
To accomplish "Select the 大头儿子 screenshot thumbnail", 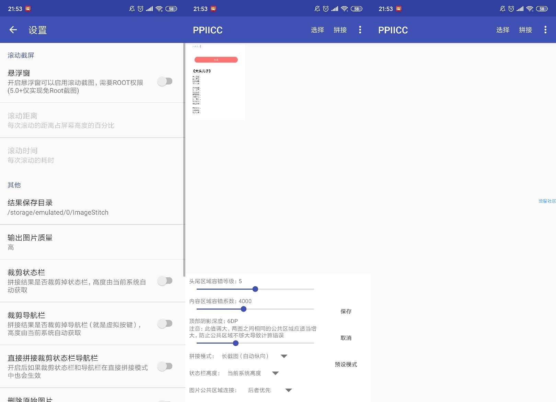I will [x=216, y=82].
